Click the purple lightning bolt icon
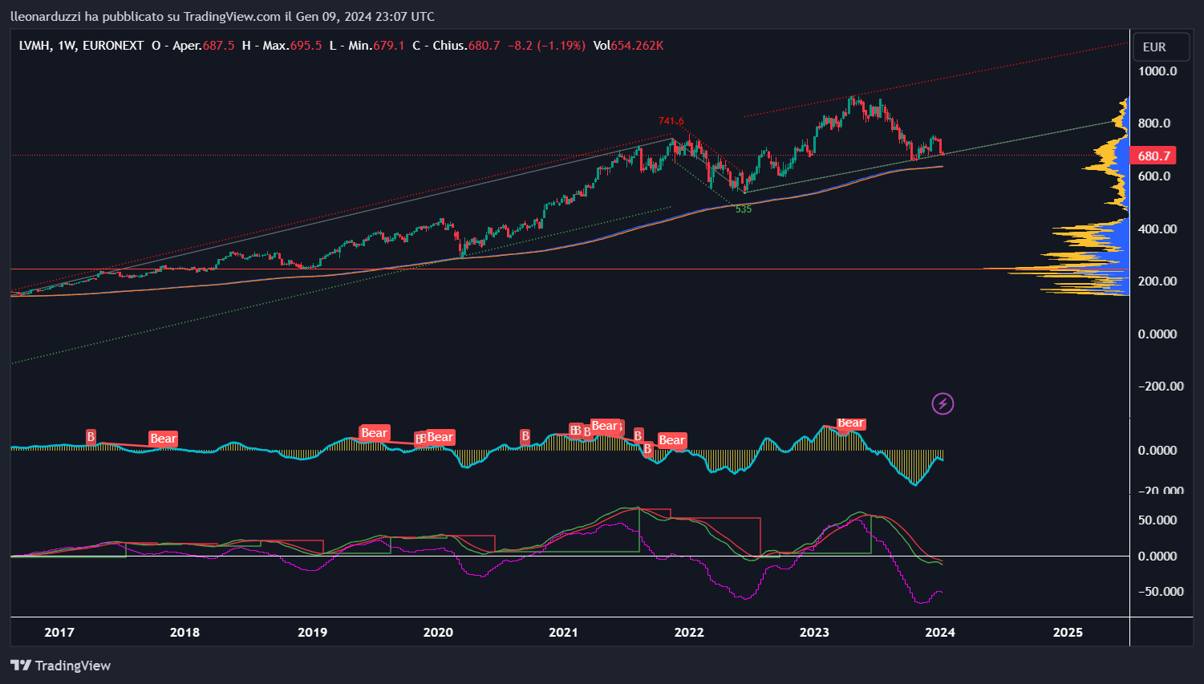The width and height of the screenshot is (1204, 684). coord(943,403)
